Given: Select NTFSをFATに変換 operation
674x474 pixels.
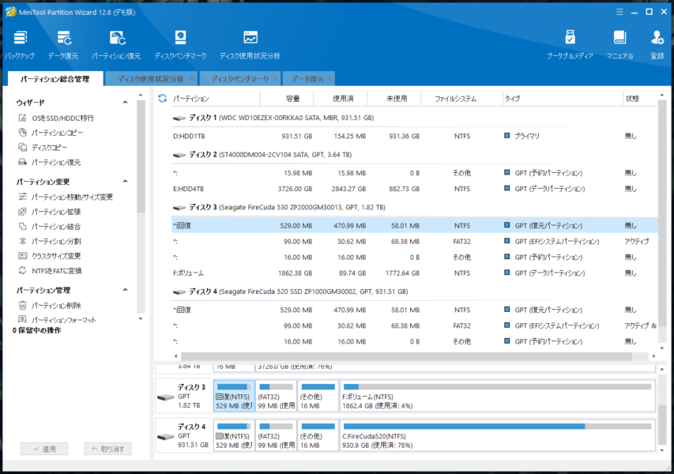Looking at the screenshot, I should [x=50, y=271].
